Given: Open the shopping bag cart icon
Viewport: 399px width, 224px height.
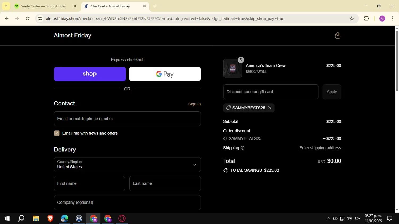Looking at the screenshot, I should (x=338, y=36).
